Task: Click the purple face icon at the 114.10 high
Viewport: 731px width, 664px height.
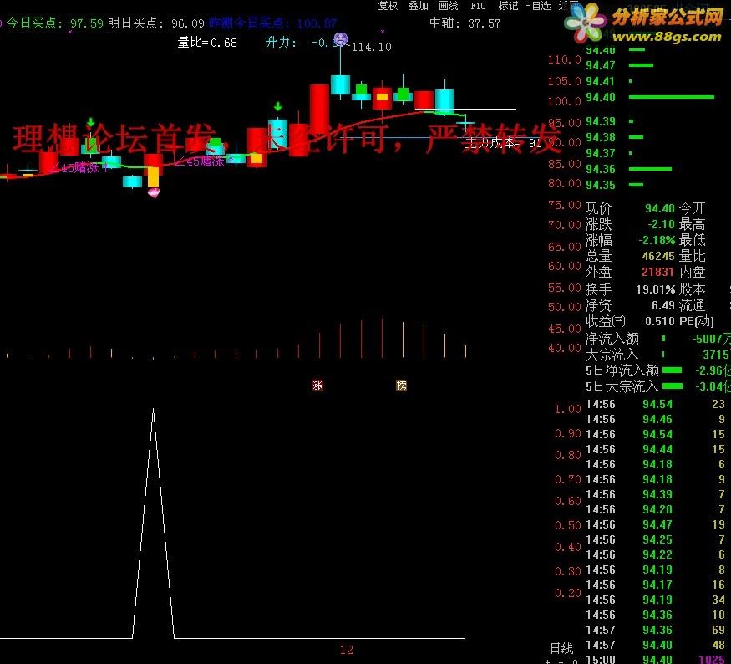Action: 340,39
